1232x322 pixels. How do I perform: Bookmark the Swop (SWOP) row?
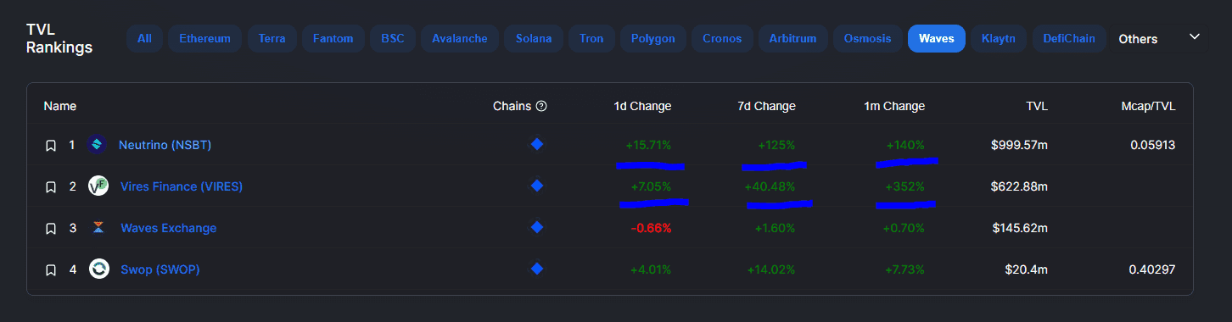click(x=50, y=269)
